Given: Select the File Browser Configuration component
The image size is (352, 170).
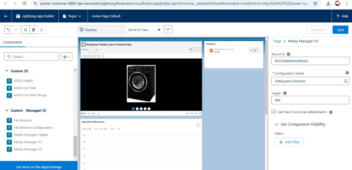Looking at the screenshot, I should [x=33, y=127].
